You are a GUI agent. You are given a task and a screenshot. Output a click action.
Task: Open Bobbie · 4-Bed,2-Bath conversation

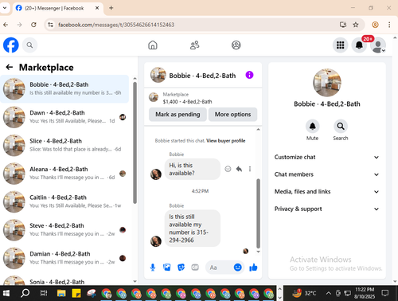pos(64,89)
